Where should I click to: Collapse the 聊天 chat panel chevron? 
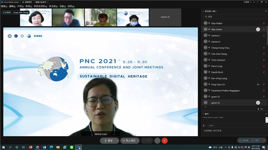pos(203,114)
